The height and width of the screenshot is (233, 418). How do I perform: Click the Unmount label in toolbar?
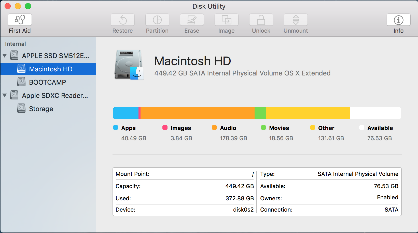click(296, 31)
